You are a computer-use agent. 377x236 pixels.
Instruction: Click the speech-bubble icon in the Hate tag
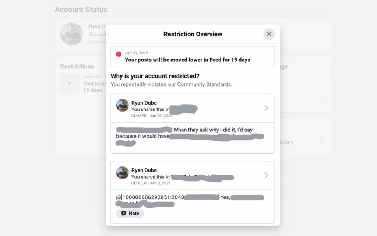[124, 213]
